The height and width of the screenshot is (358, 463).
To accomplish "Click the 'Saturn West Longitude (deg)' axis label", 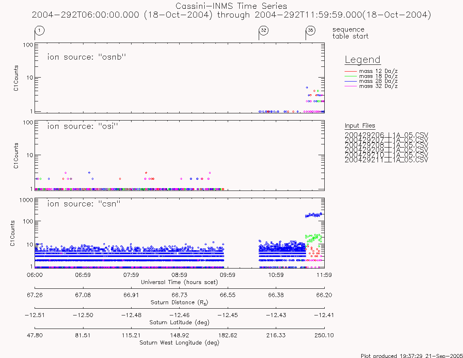I will click(179, 342).
